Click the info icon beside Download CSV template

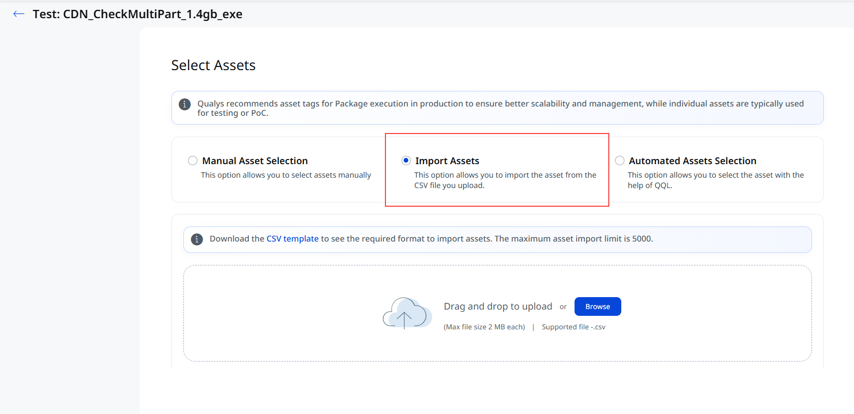(x=197, y=239)
